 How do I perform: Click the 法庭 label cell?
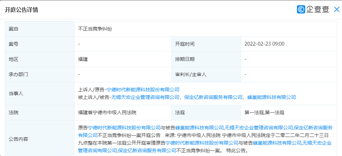[206, 112]
